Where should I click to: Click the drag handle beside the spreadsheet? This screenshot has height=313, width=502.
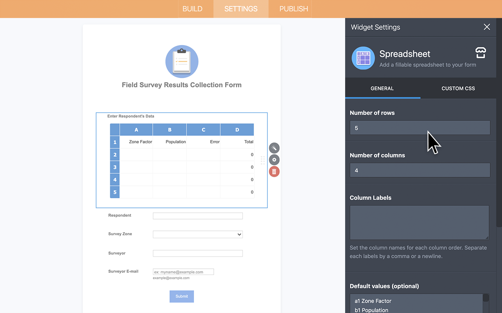263,160
